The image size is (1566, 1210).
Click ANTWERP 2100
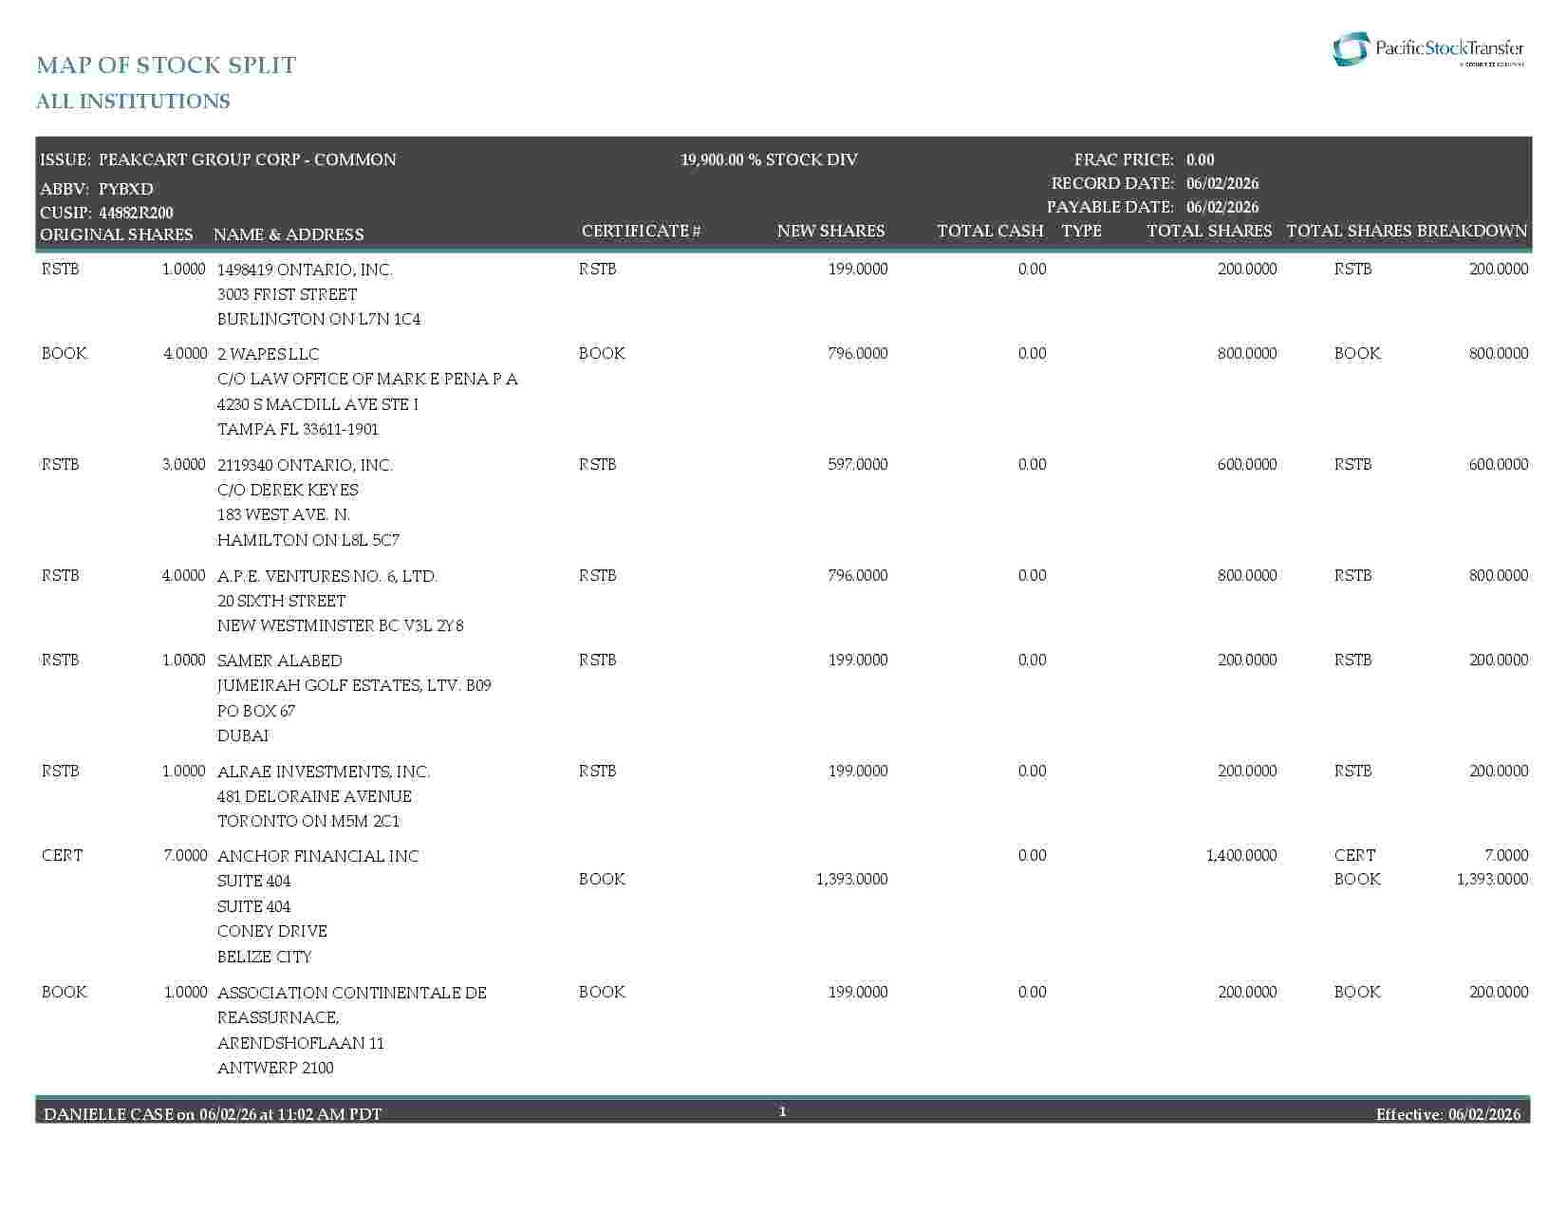point(275,1068)
